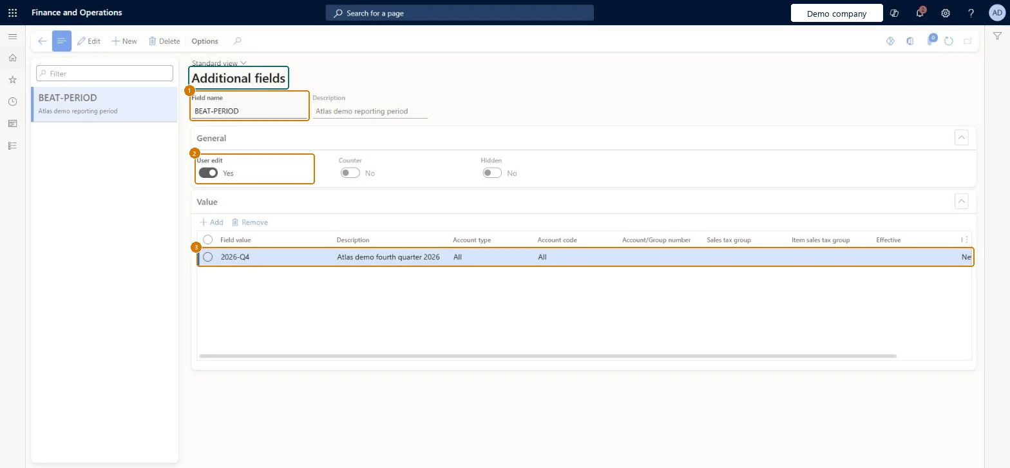This screenshot has height=468, width=1010.
Task: Open the Options tab
Action: pyautogui.click(x=205, y=41)
